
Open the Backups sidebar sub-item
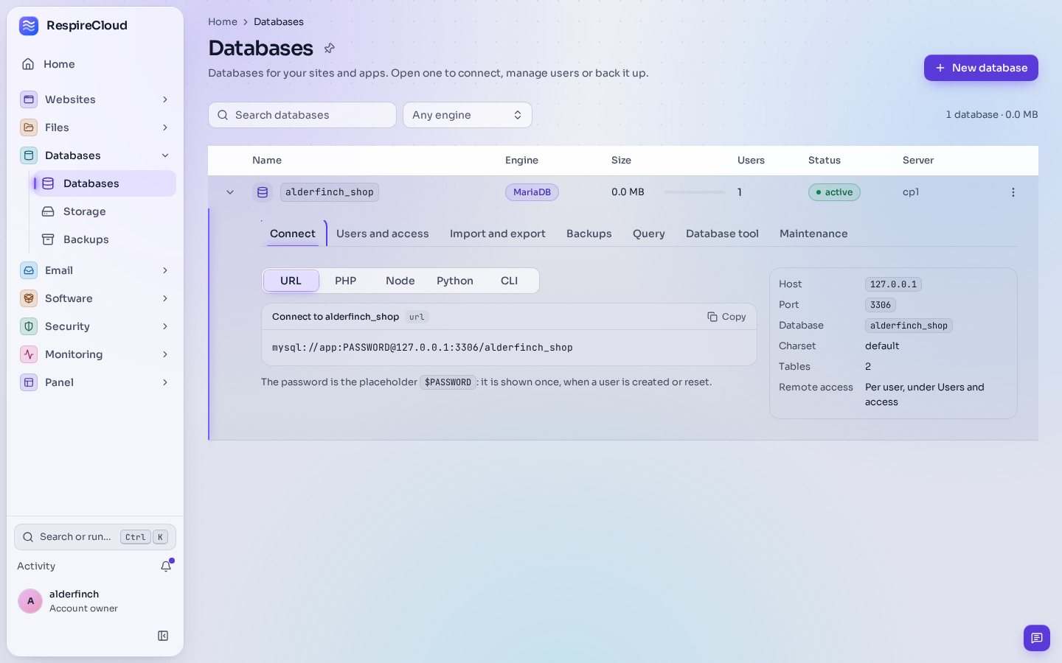pos(104,239)
